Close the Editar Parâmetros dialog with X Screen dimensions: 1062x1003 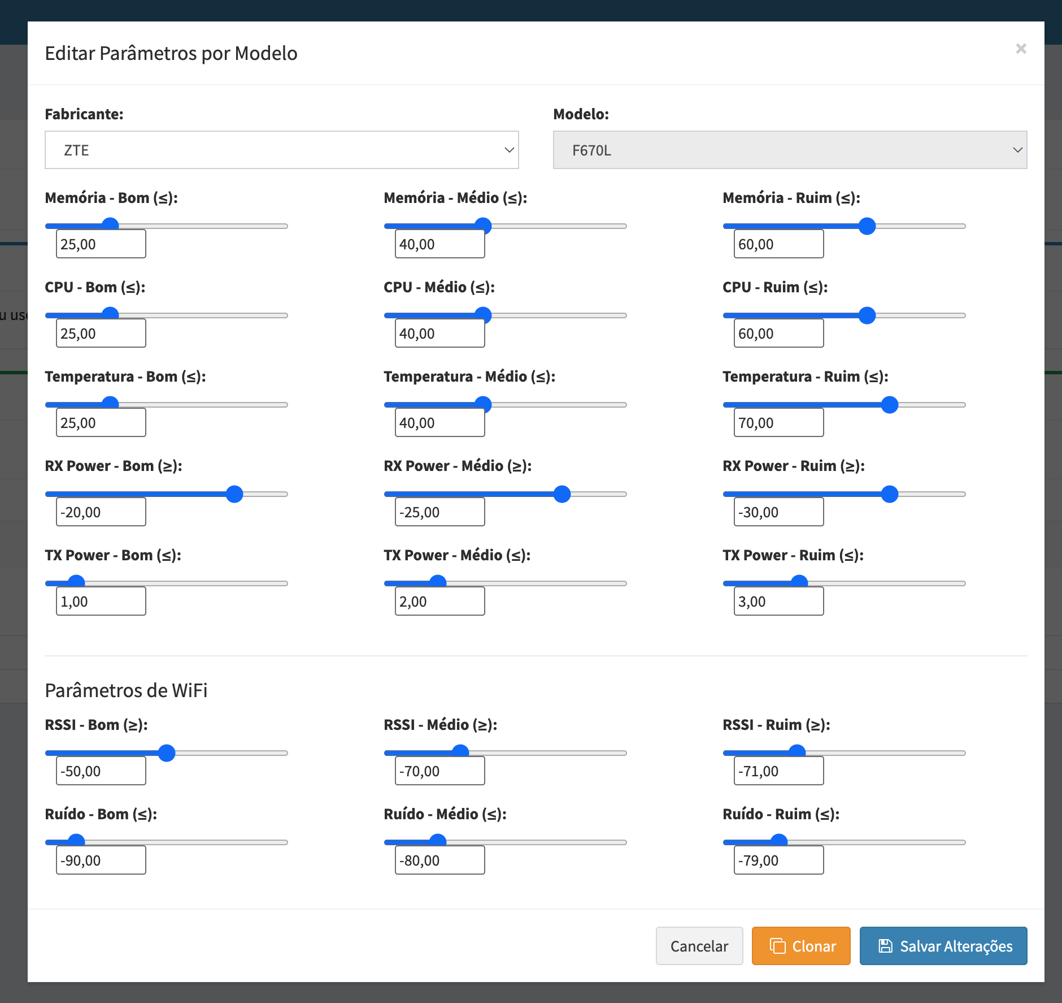[1021, 49]
